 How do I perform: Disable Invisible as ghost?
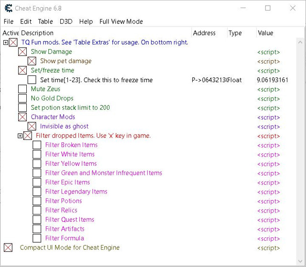point(32,126)
